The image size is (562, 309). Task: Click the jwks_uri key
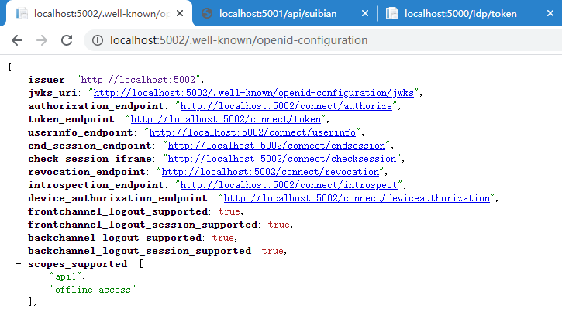[x=53, y=93]
